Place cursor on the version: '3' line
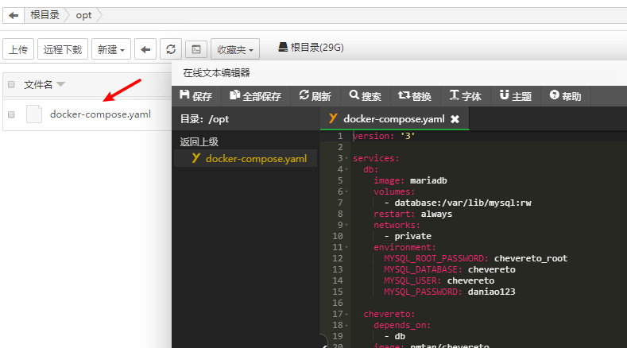This screenshot has height=348, width=627. tap(384, 136)
